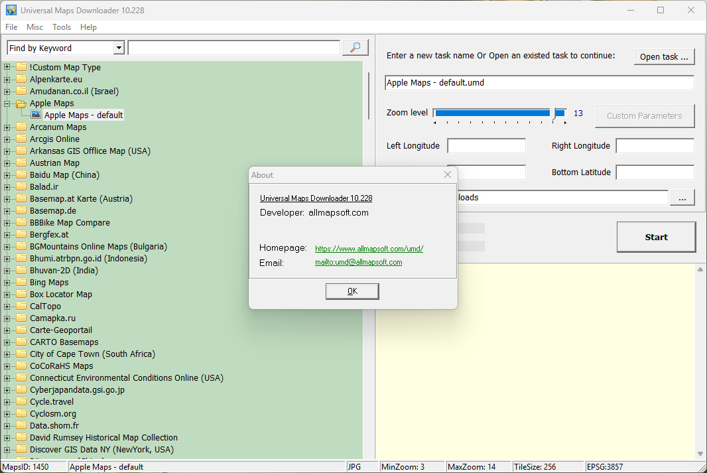Screen dimensions: 707x473
Task: Click the ... browse folder button
Action: tap(682, 198)
